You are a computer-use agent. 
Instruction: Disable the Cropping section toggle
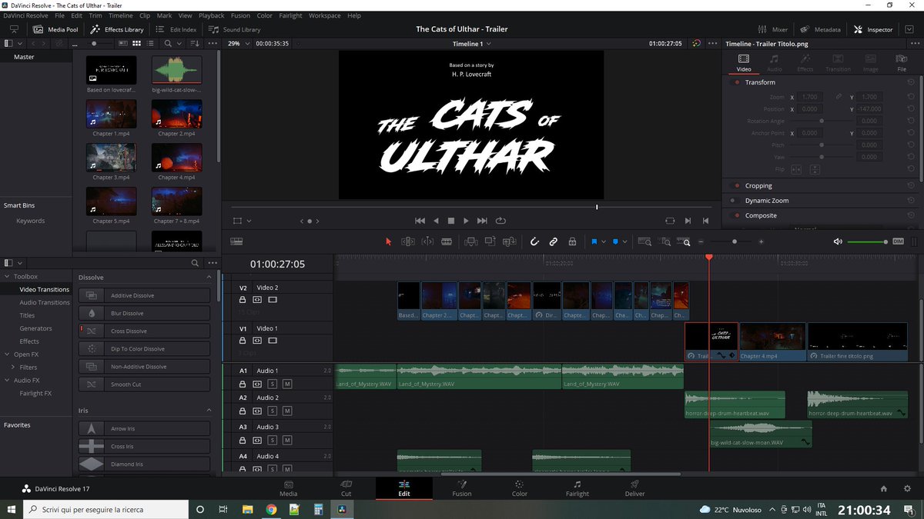(x=736, y=185)
